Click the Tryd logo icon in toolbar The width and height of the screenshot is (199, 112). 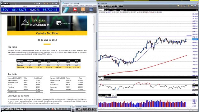pyautogui.click(x=66, y=10)
